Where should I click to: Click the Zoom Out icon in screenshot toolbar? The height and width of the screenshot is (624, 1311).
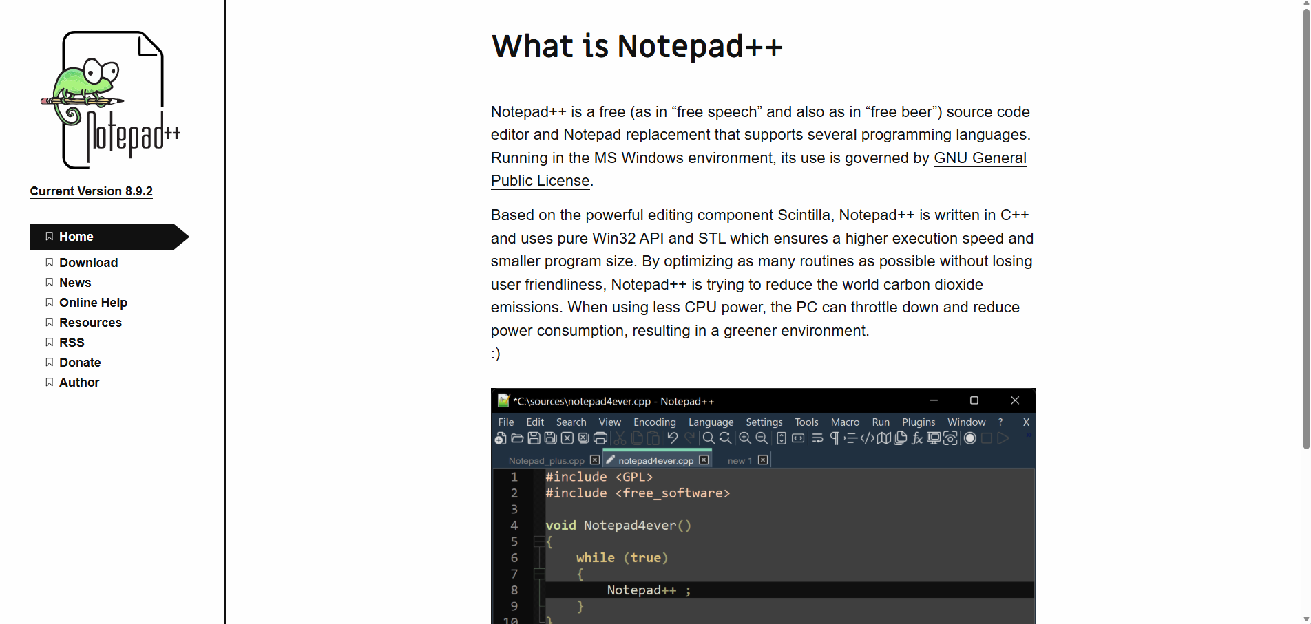(762, 438)
